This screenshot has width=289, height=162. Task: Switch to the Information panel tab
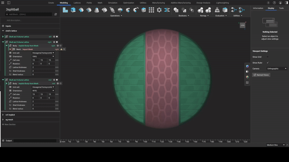click(258, 8)
